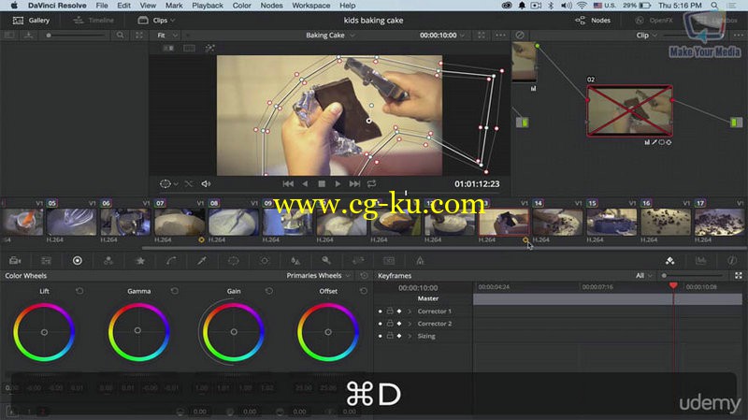Open the Curves palette icon
This screenshot has height=420, width=748.
(x=171, y=261)
